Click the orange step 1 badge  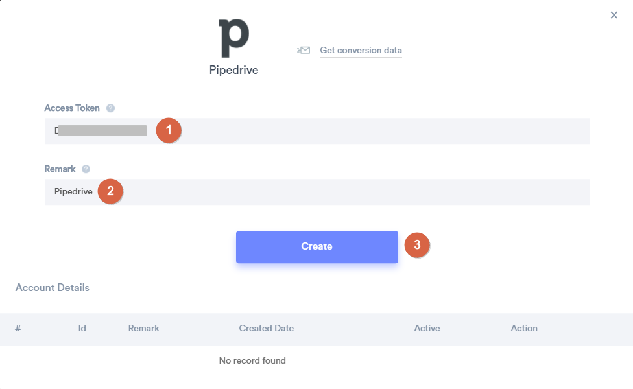point(169,130)
